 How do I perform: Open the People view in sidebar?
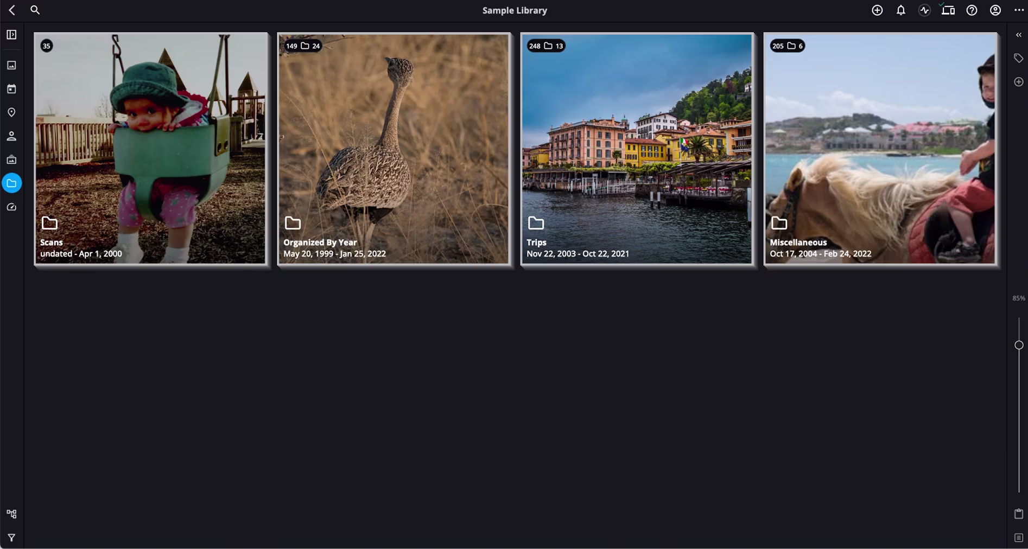click(11, 136)
